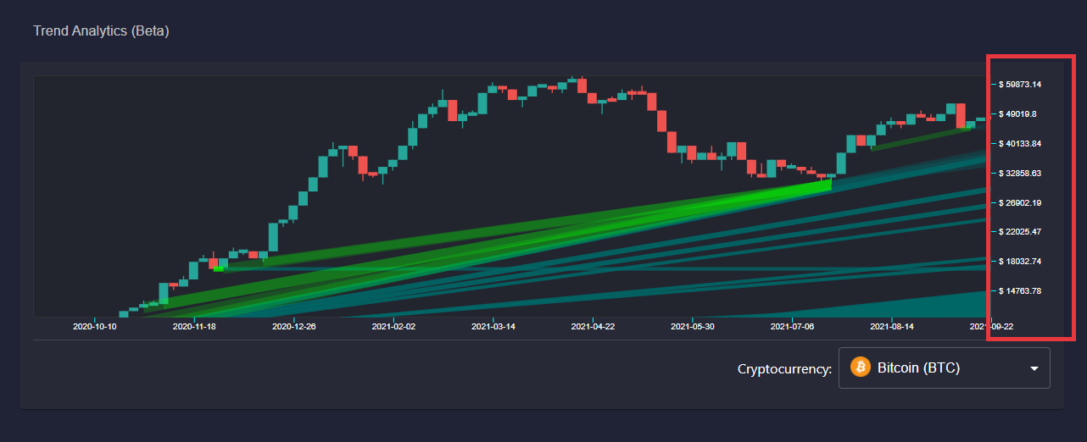The height and width of the screenshot is (442, 1087).
Task: Click the $ 18032.74 price label
Action: tap(1020, 261)
